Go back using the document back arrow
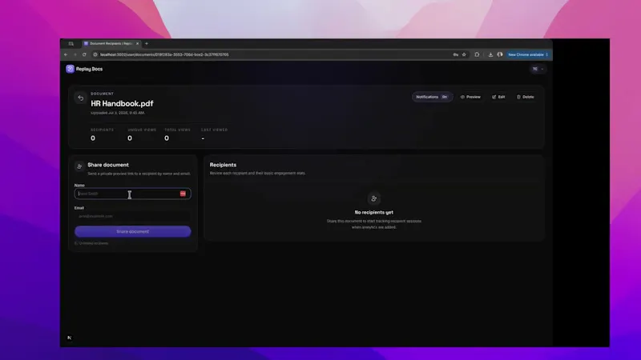The height and width of the screenshot is (360, 641). pyautogui.click(x=81, y=98)
